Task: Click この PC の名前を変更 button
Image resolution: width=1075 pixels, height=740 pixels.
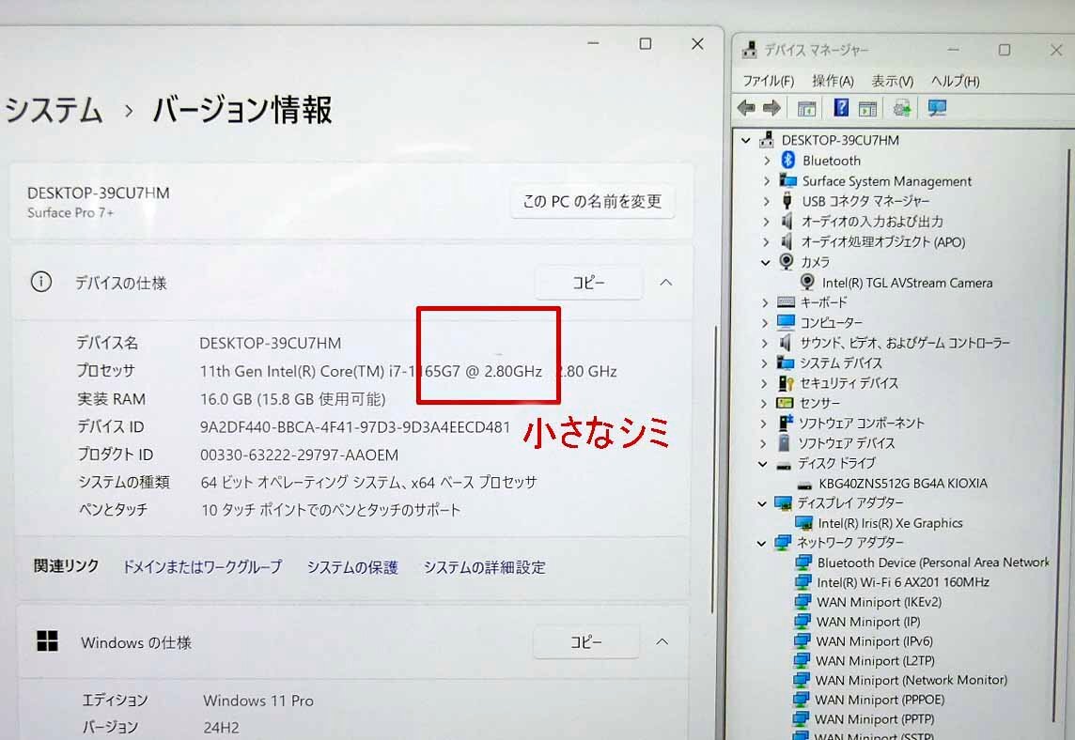Action: [592, 202]
